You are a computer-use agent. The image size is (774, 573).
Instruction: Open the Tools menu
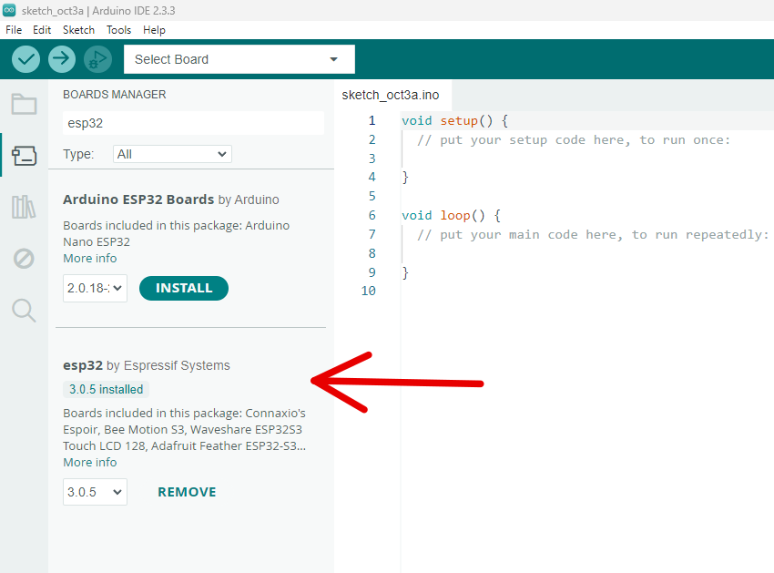pyautogui.click(x=119, y=30)
